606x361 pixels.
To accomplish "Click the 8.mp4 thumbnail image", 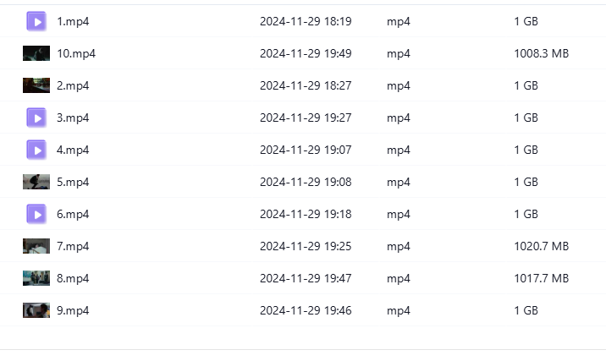I will tap(36, 278).
